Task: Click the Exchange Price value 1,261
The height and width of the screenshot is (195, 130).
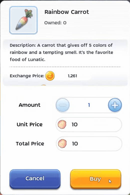Action: click(72, 76)
